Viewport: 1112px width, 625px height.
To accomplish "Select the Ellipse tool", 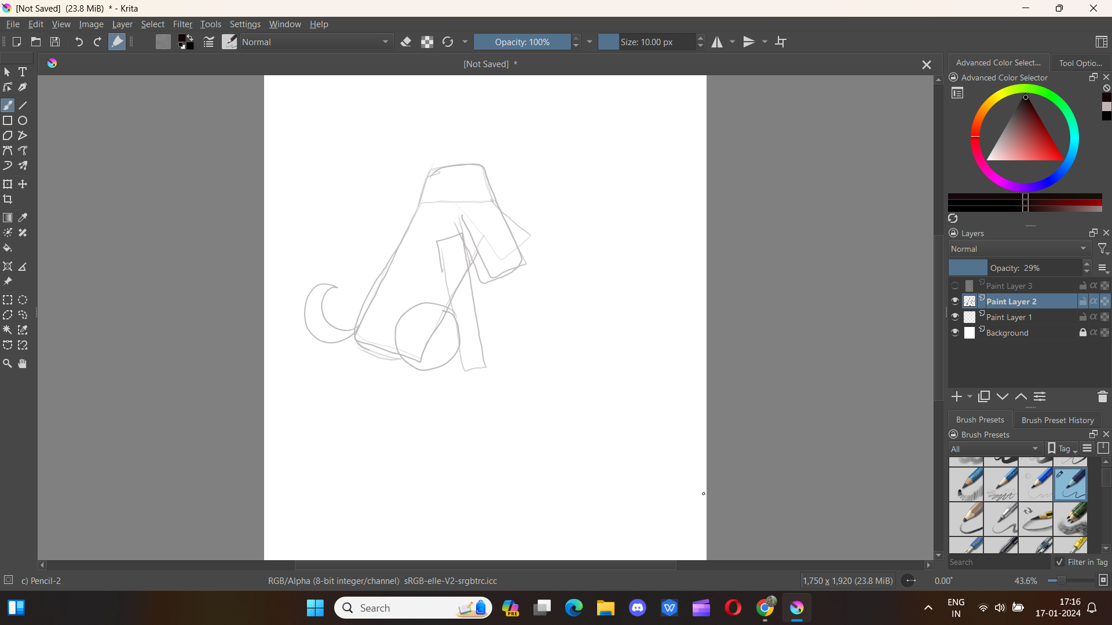I will (x=23, y=120).
